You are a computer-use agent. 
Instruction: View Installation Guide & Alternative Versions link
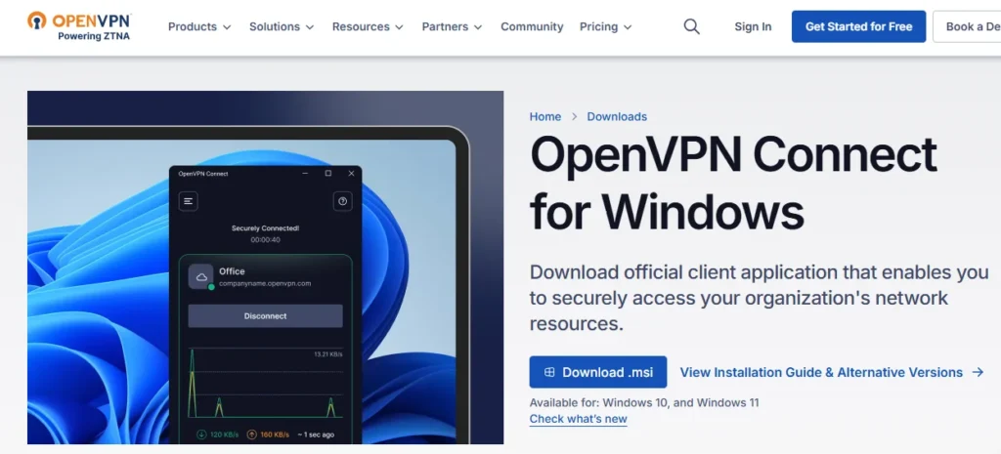(832, 372)
